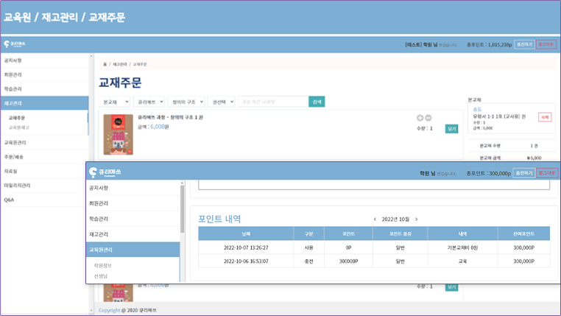Open the 권선택 volume dropdown

(221, 102)
